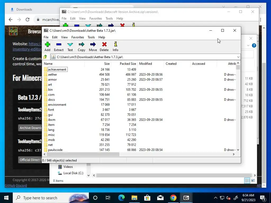
Task: Select Videos in the Explorer sidebar
Action: tap(68, 167)
